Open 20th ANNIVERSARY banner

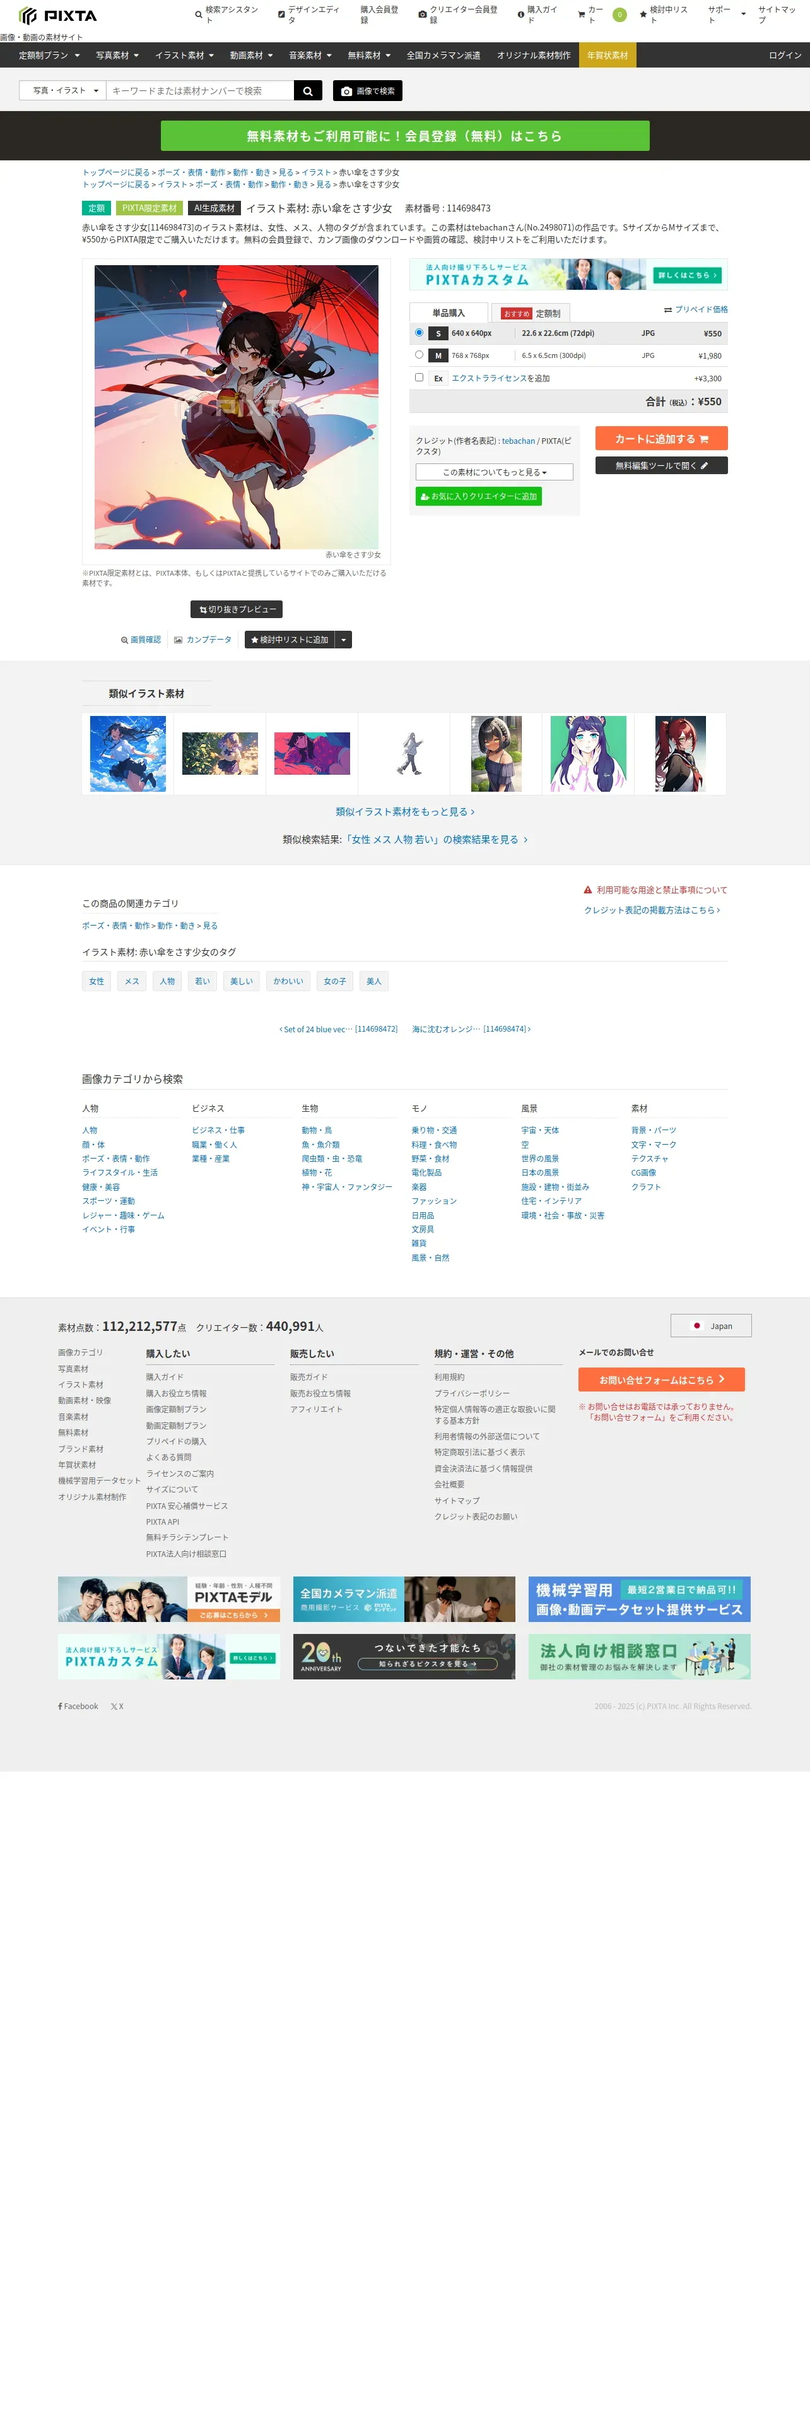pyautogui.click(x=404, y=1657)
